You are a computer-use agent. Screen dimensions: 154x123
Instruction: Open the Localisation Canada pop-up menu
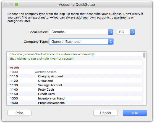pos(81,32)
